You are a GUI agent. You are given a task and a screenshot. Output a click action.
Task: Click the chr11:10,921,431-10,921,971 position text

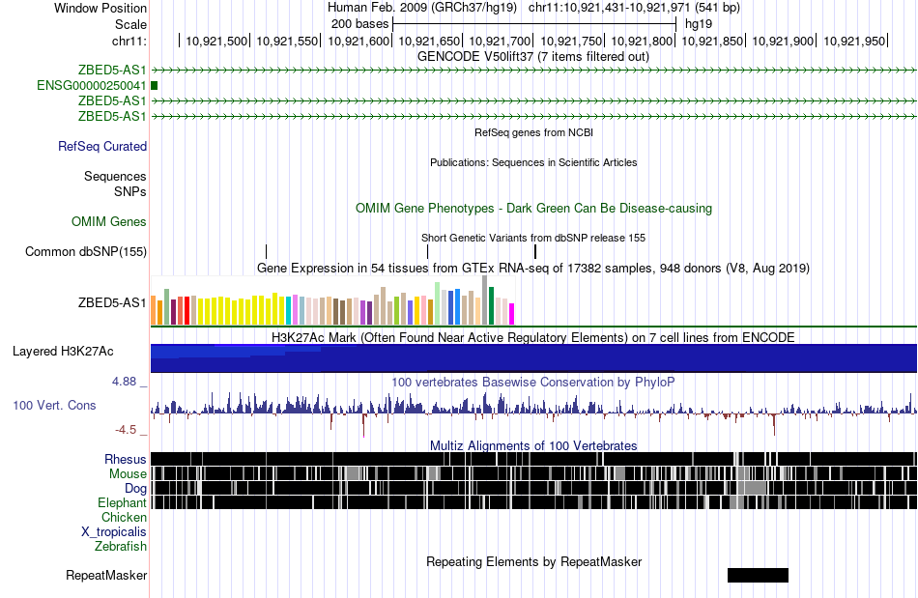pyautogui.click(x=634, y=8)
